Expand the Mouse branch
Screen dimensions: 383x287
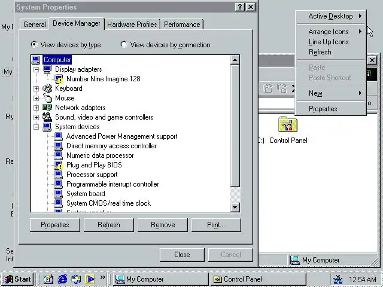pos(36,98)
